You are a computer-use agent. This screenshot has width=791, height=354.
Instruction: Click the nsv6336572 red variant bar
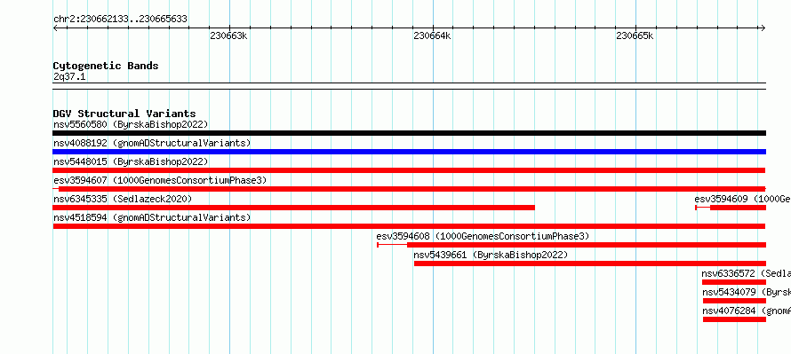point(734,282)
